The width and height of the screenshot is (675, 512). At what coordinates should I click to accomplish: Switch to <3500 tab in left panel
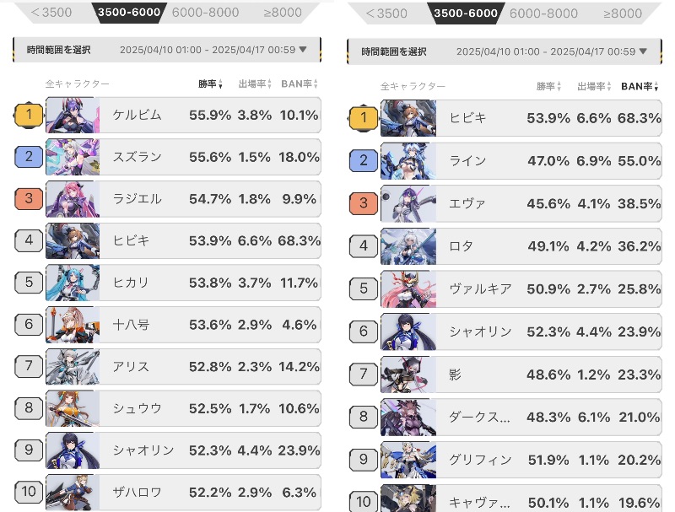pos(51,12)
